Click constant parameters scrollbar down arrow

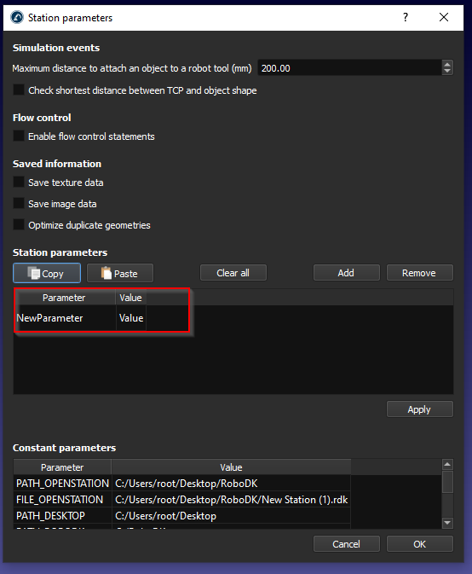click(x=447, y=523)
